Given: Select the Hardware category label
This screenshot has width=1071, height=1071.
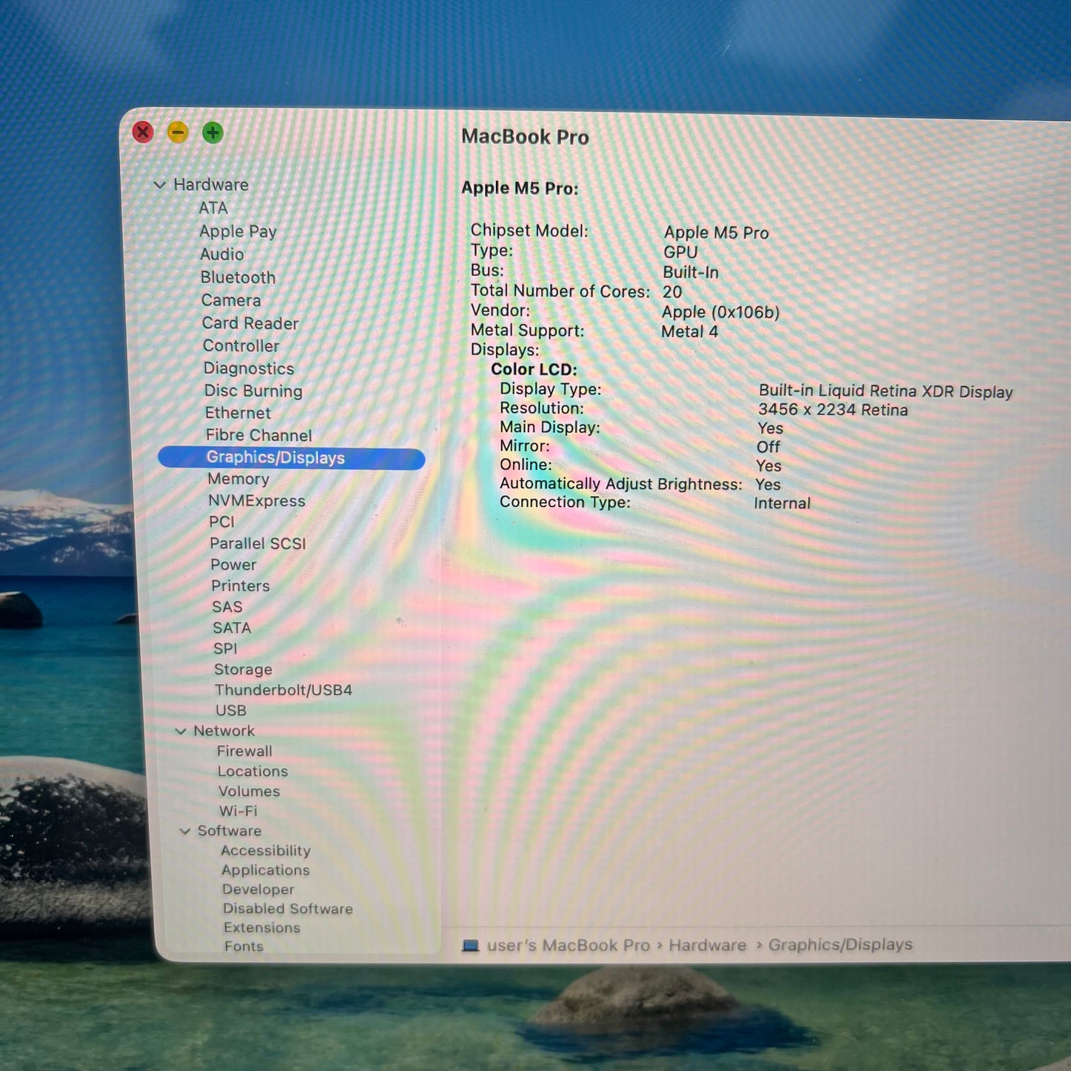Looking at the screenshot, I should pyautogui.click(x=211, y=185).
